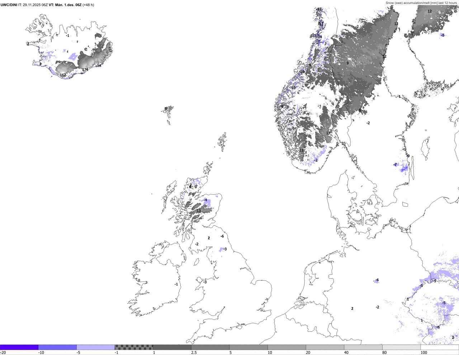459x355 pixels.
Task: Click the '-4' value over northeast Scotland
Action: pyautogui.click(x=205, y=200)
